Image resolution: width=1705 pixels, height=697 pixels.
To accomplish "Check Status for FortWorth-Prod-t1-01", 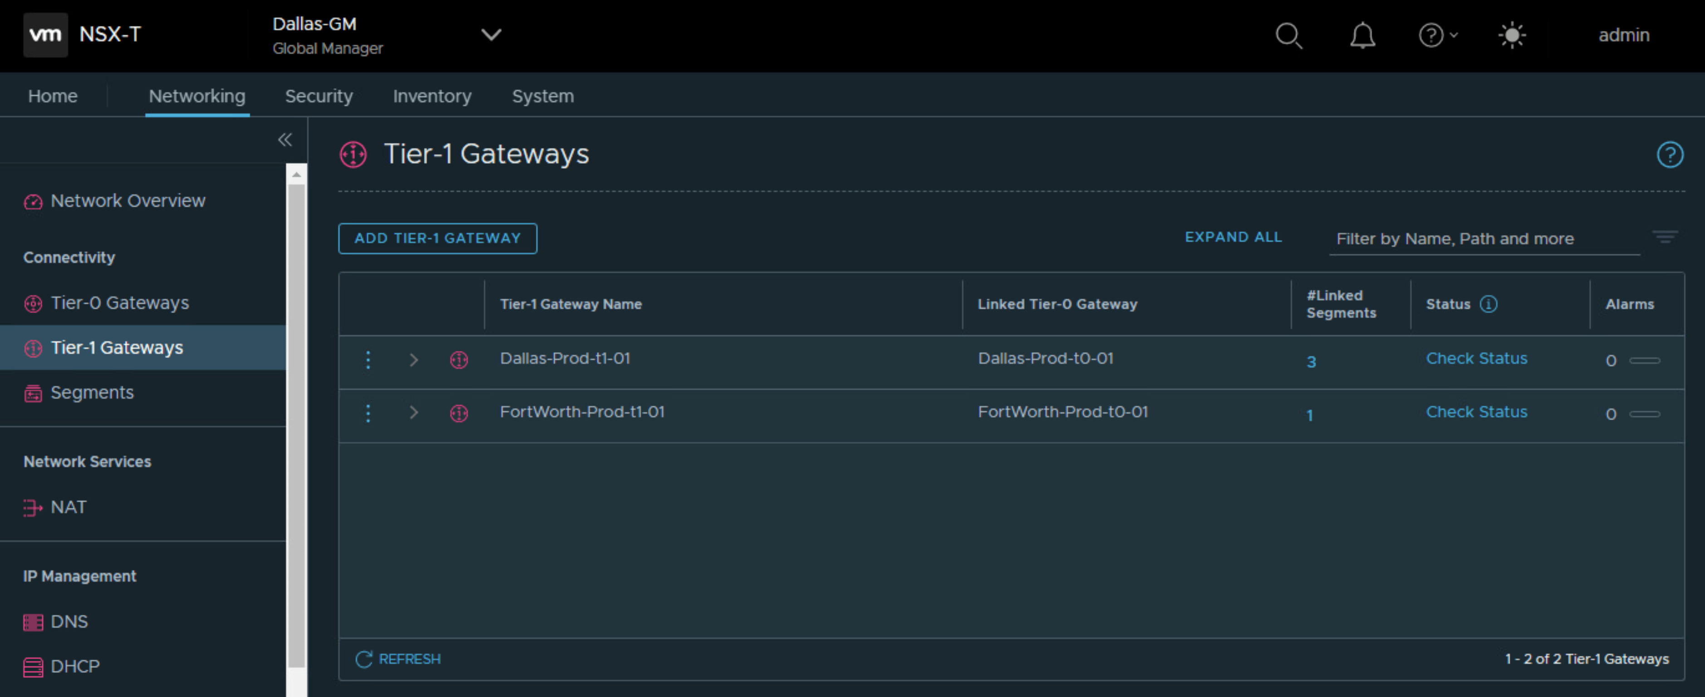I will tap(1476, 412).
